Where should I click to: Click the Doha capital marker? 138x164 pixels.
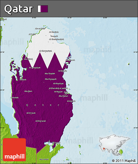pyautogui.click(x=66, y=93)
